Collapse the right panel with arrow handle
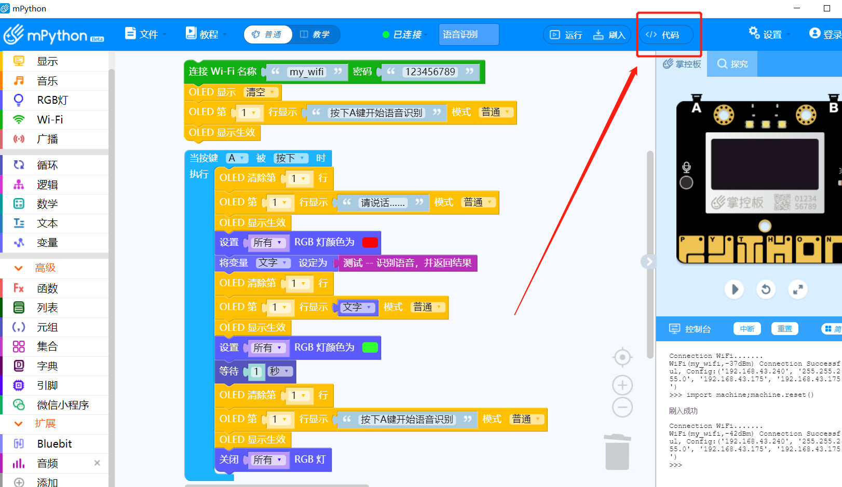 click(x=648, y=261)
